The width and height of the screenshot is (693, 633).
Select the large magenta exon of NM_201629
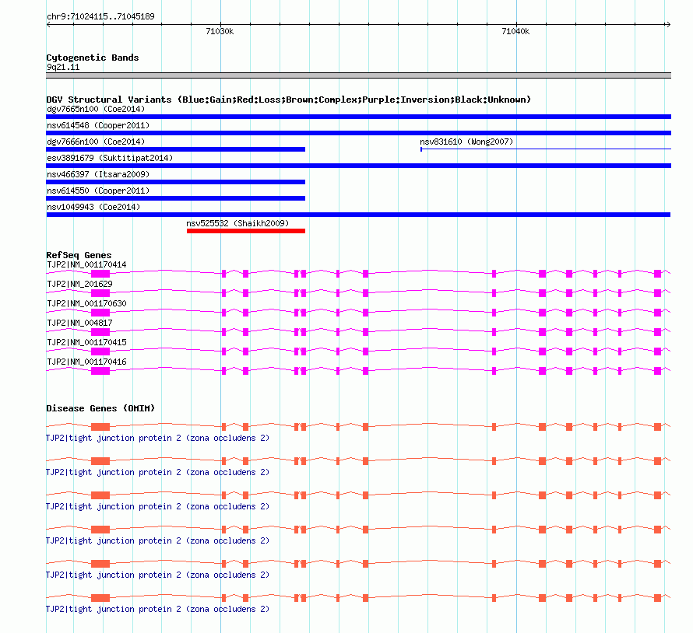[100, 293]
